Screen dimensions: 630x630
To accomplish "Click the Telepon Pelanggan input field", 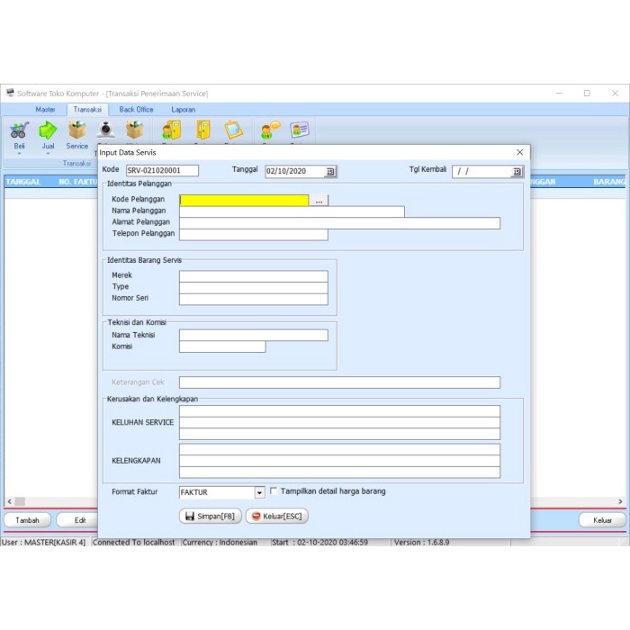I will coord(254,235).
